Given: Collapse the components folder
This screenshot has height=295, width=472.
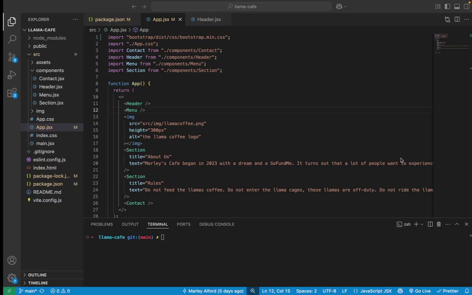Looking at the screenshot, I should point(50,70).
